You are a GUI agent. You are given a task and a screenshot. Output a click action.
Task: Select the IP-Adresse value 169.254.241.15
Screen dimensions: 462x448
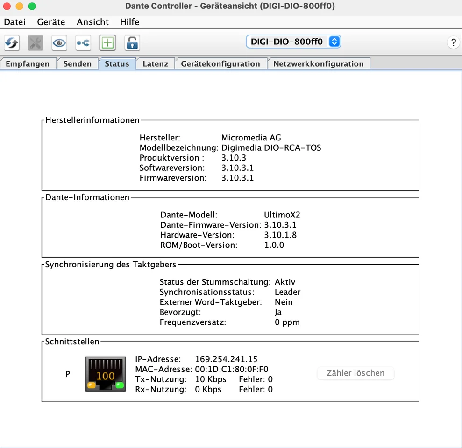click(x=226, y=359)
